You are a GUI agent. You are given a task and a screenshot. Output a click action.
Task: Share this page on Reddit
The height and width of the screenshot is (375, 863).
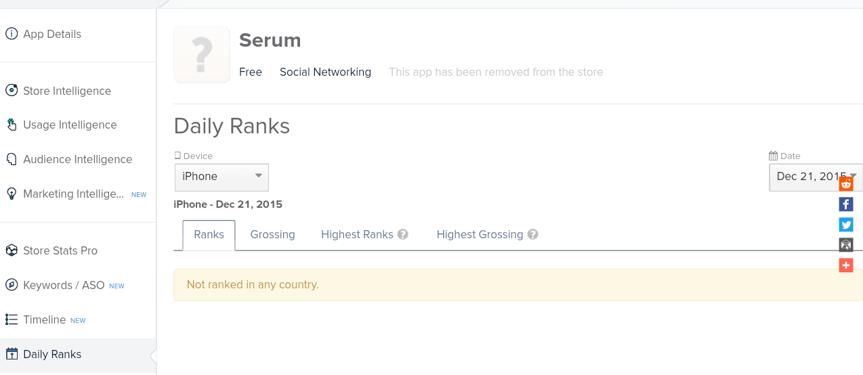(845, 184)
